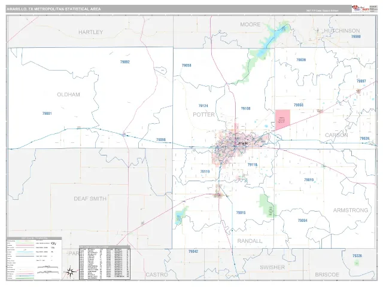Click the map title 'AMARILLO, TX METROPOLITAN STATISTICAL AREA'
Viewport: 383px width, 287px height.
pyautogui.click(x=54, y=9)
